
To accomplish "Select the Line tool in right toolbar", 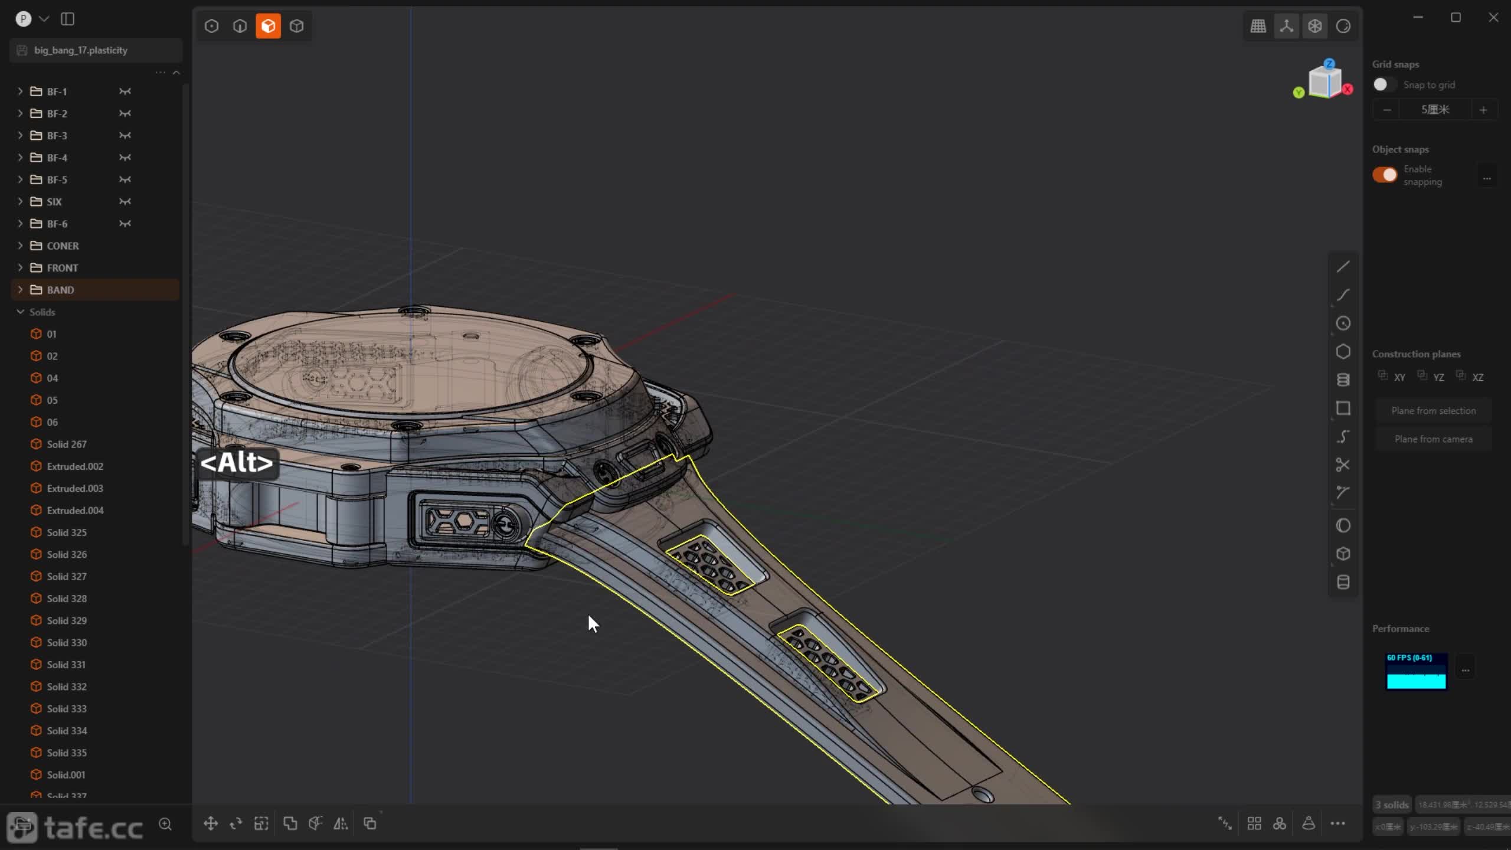I will click(x=1343, y=267).
